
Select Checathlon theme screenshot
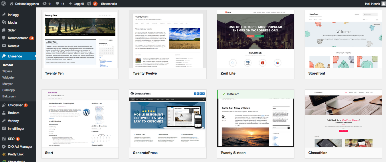(x=343, y=119)
